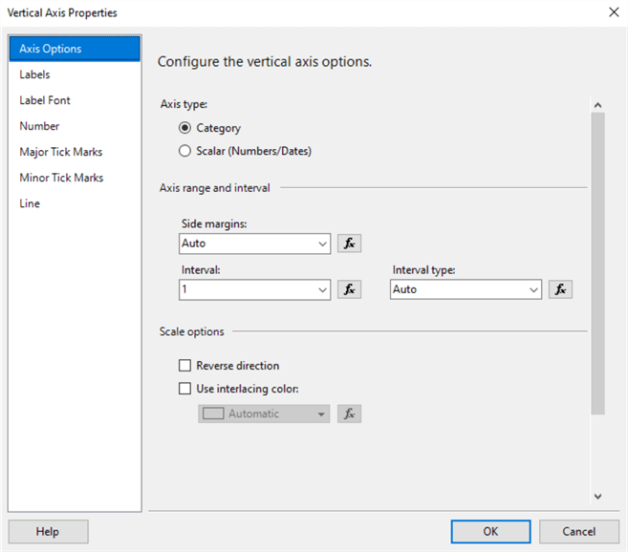The width and height of the screenshot is (628, 552).
Task: Click fx button beside interlacing color
Action: (x=350, y=414)
